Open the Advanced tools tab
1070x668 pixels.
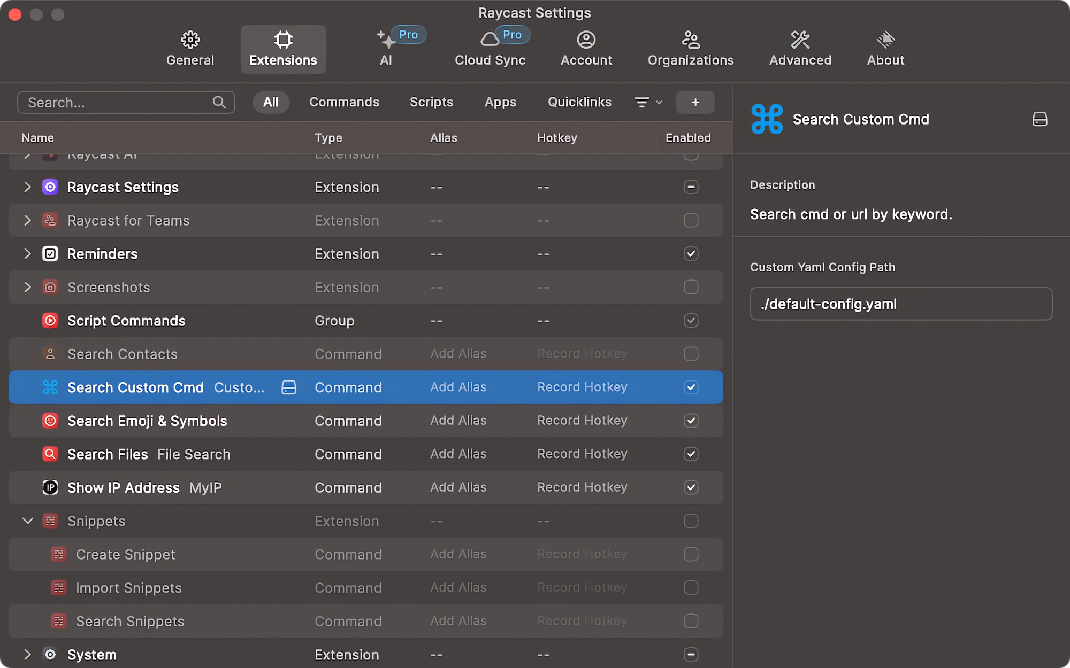point(800,49)
